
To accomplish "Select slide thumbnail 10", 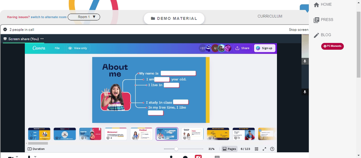I will (267, 134).
